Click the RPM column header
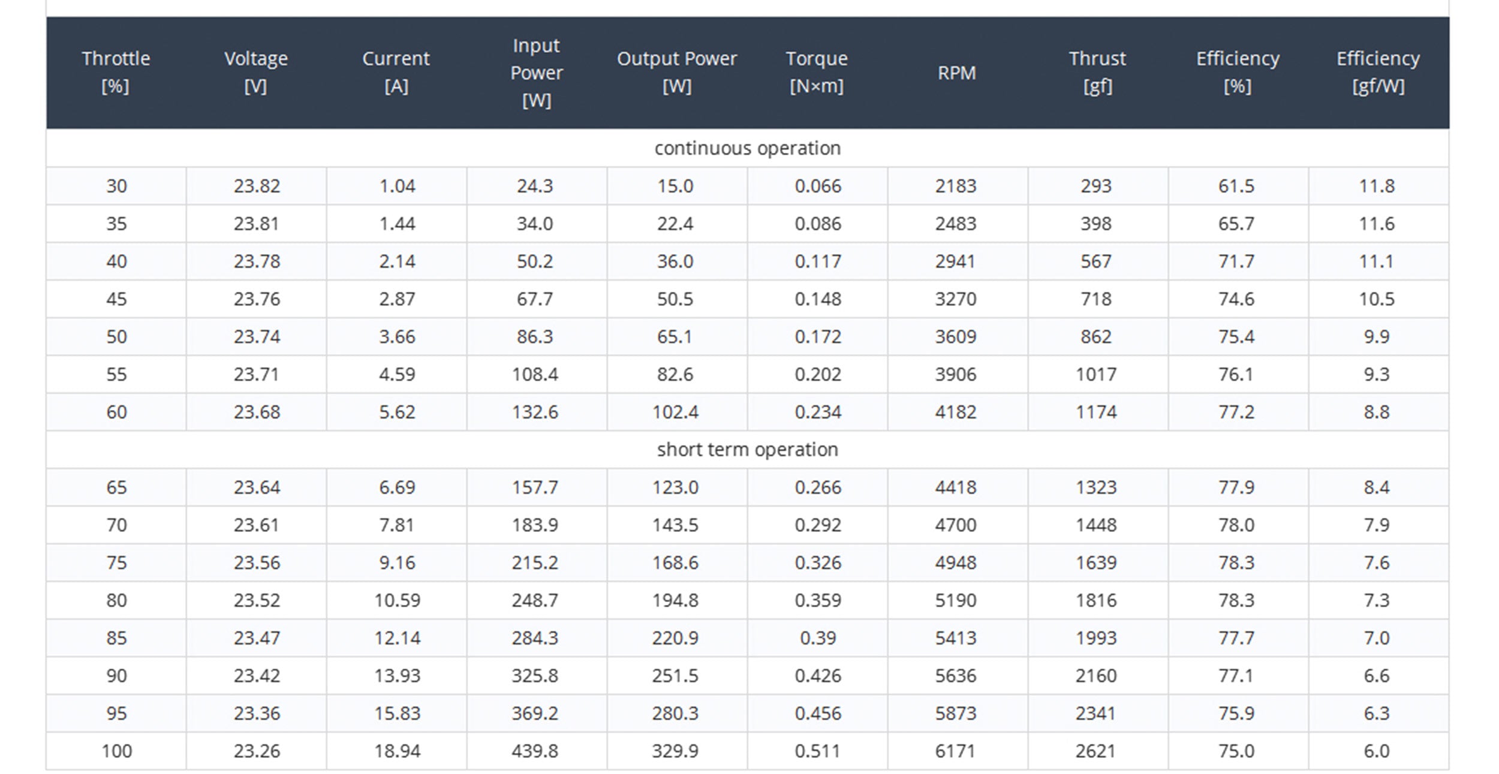This screenshot has width=1499, height=774. point(956,73)
